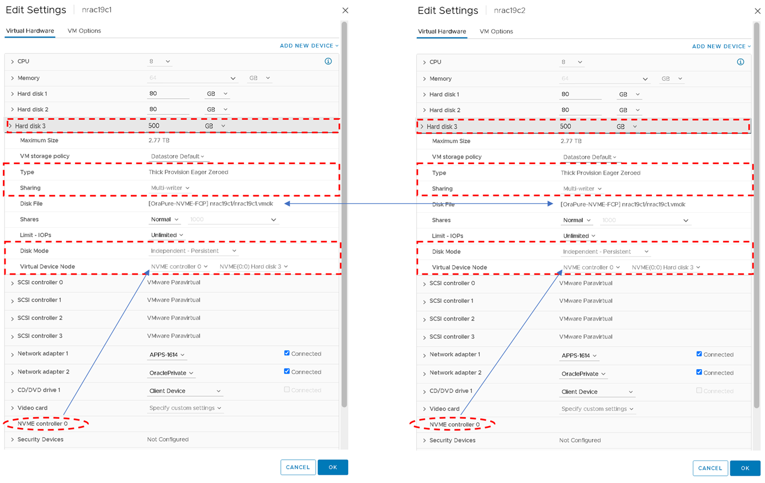
Task: Expand SCSI controller 2 in nrac19c1
Action: point(12,318)
